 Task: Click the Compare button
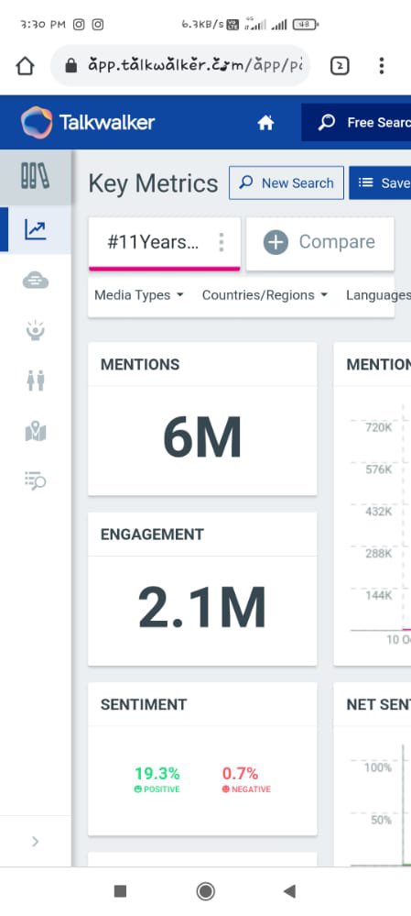(x=319, y=242)
